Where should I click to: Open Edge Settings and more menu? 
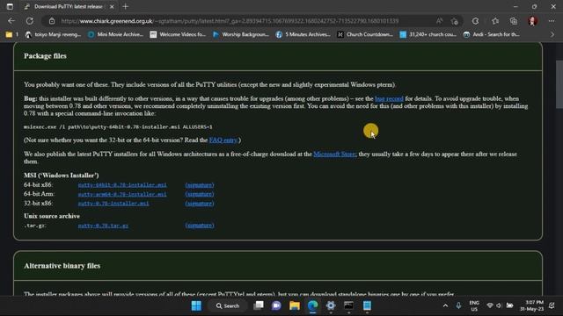(552, 21)
